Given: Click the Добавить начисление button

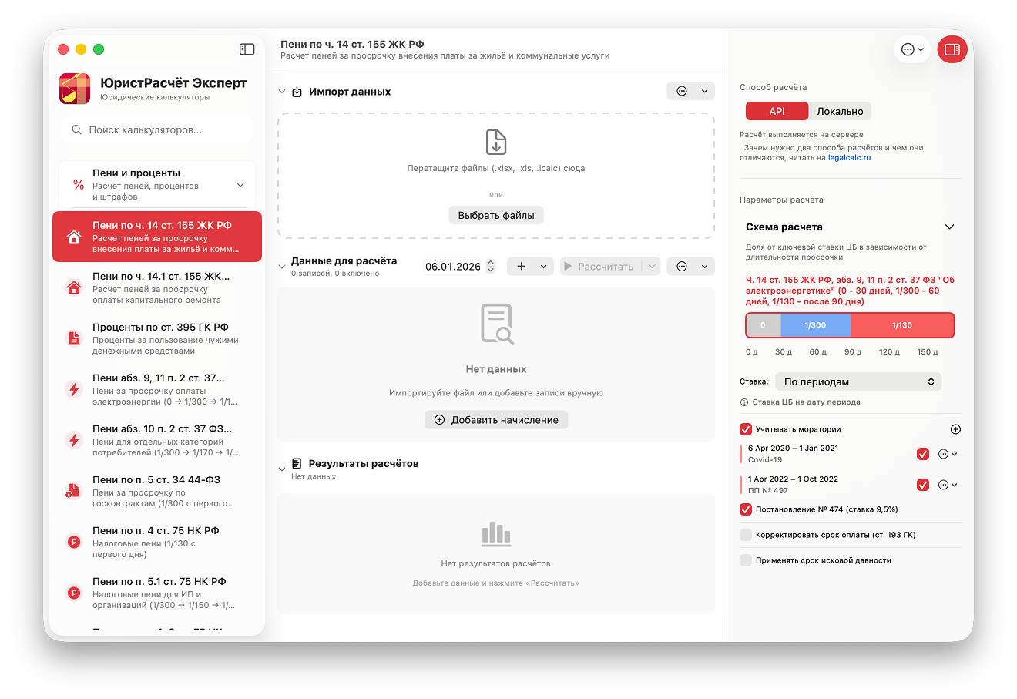Looking at the screenshot, I should coord(496,420).
